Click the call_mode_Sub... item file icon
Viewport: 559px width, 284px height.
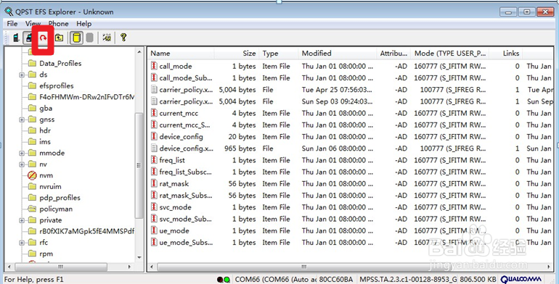coord(154,78)
